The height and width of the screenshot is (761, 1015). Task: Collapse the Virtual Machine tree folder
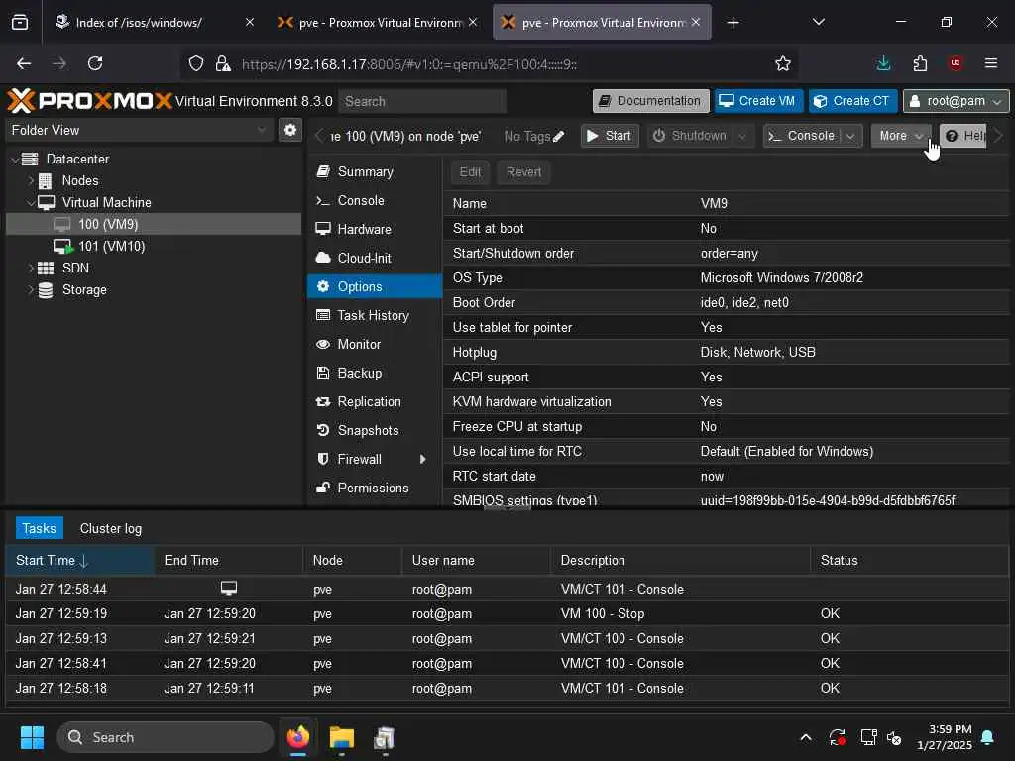click(x=31, y=203)
